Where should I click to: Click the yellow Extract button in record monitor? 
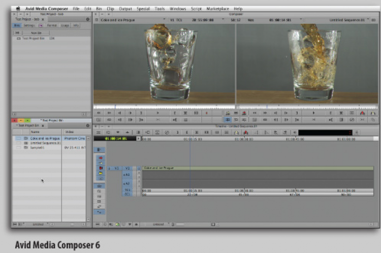[373, 113]
